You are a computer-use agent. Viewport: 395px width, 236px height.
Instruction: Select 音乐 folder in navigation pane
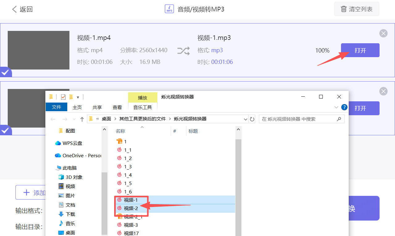click(67, 223)
